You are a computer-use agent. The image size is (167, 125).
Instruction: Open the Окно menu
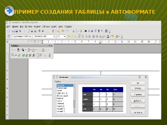click(x=61, y=27)
